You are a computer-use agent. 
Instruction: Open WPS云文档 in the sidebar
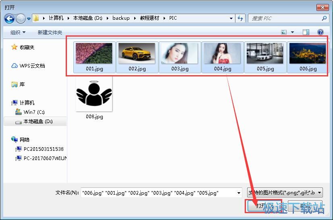(x=32, y=66)
